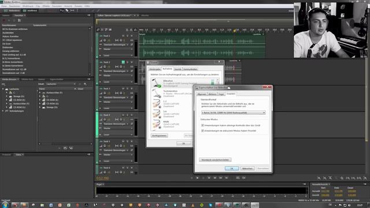Click the yellow playhead marker on timeline ruler
Image resolution: width=370 pixels, height=208 pixels.
click(x=235, y=31)
